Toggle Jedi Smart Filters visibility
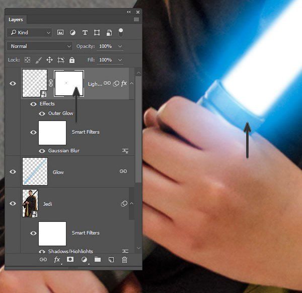The width and height of the screenshot is (302, 293). click(33, 233)
